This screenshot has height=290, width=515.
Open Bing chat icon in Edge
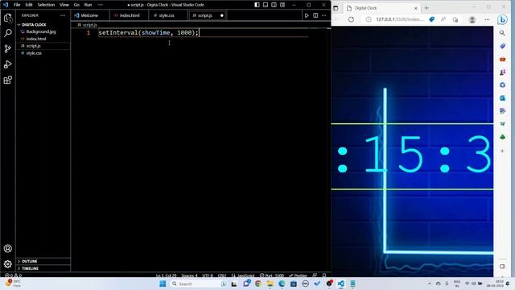point(502,19)
